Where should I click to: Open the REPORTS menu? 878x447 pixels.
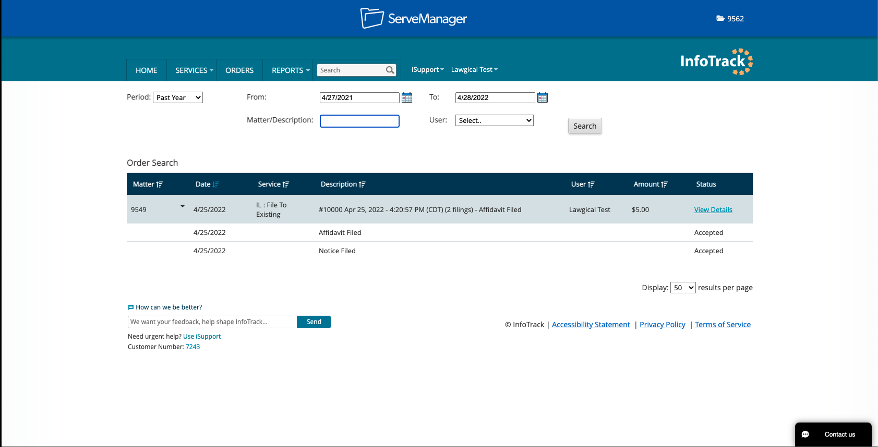click(x=290, y=70)
